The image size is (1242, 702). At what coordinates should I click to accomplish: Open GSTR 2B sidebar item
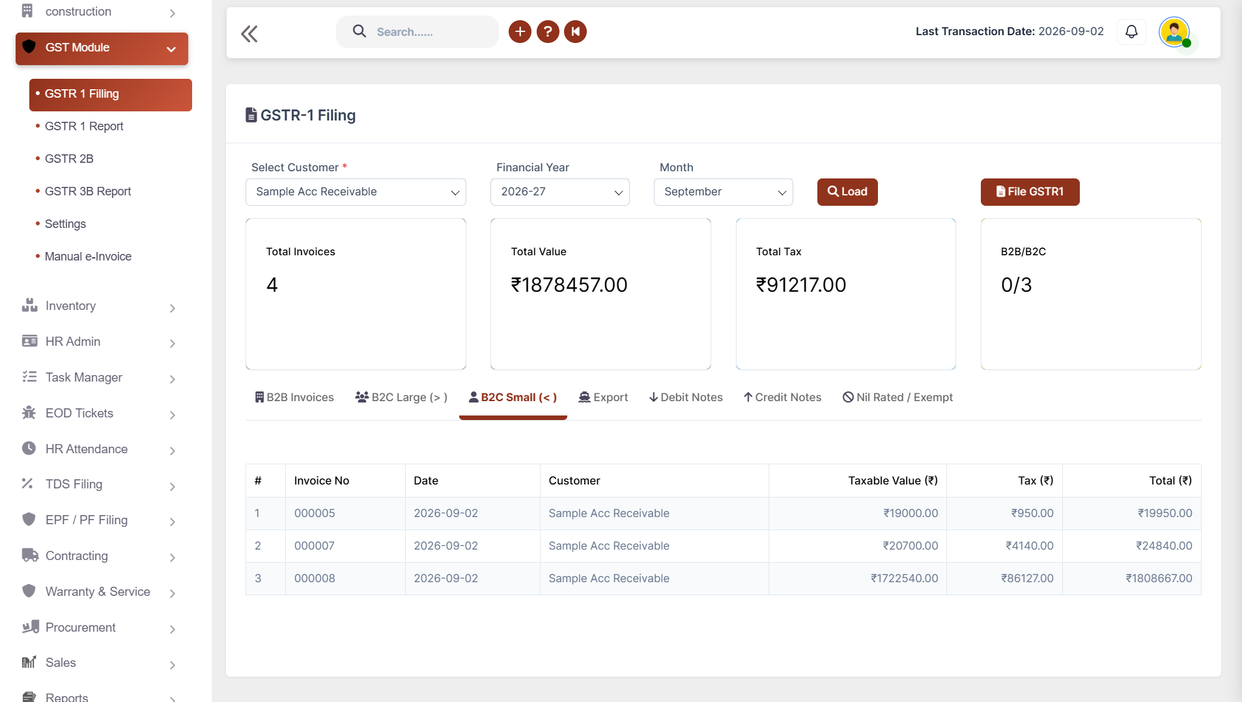coord(69,159)
